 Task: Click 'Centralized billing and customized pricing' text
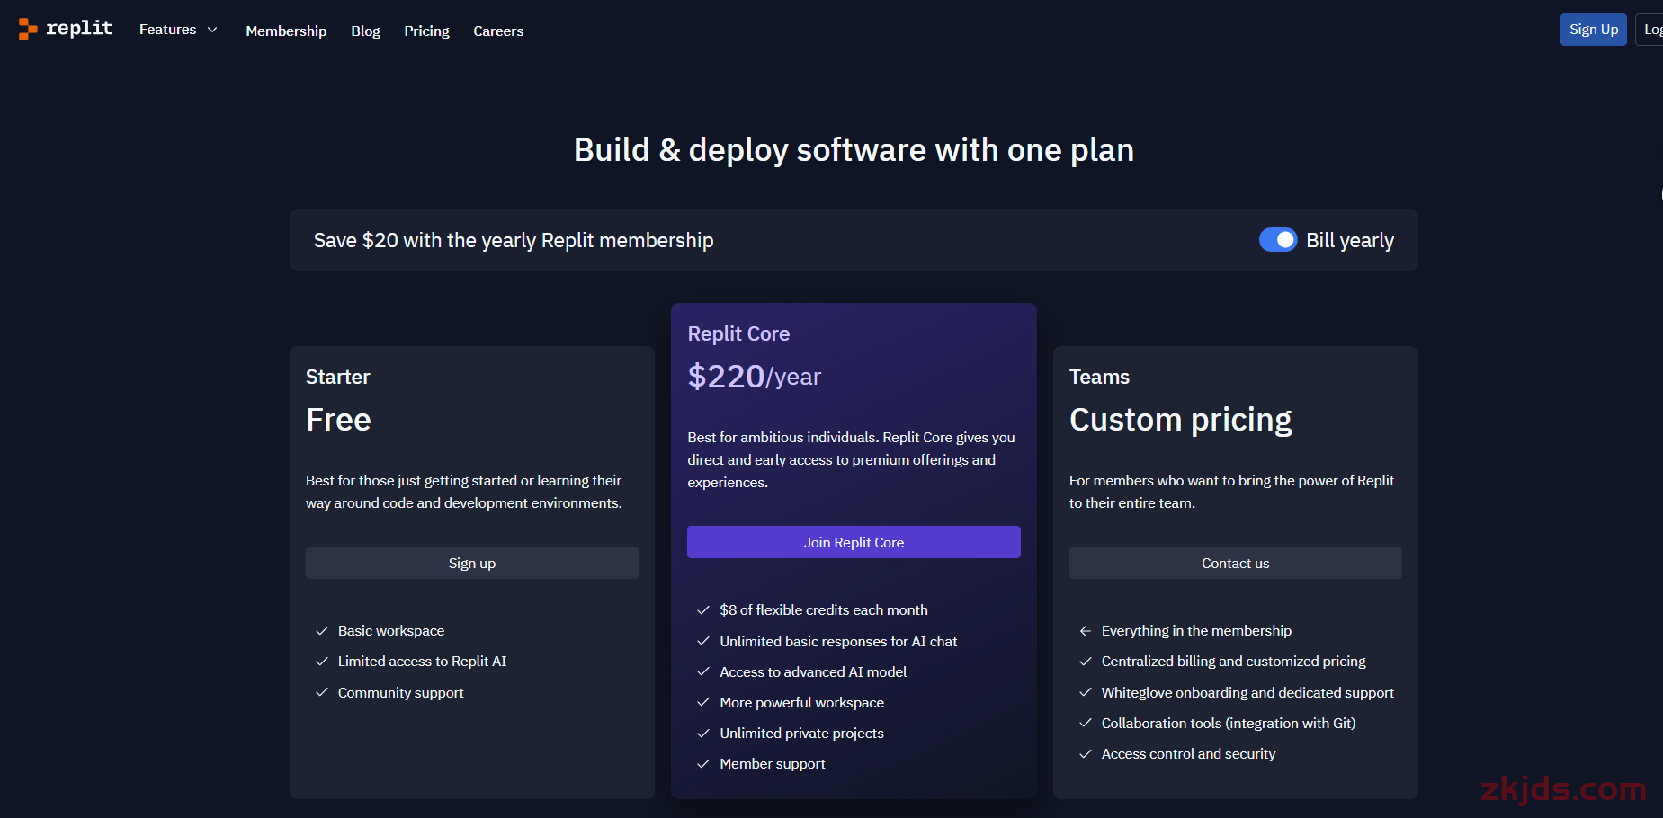[1233, 662]
